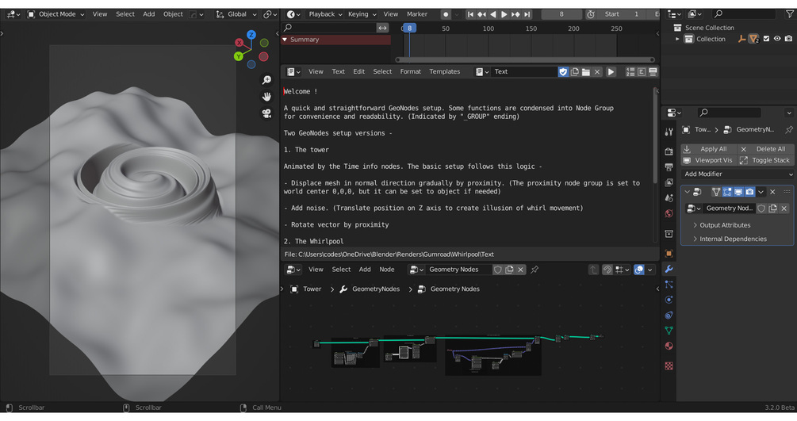Jump to previous keyframe in timeline
This screenshot has width=797, height=421.
click(481, 14)
